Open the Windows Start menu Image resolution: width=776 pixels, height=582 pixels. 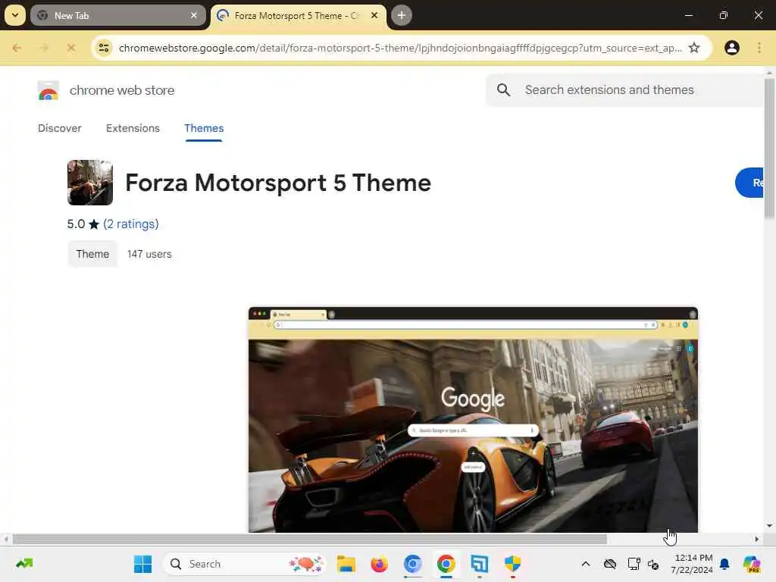(x=143, y=564)
